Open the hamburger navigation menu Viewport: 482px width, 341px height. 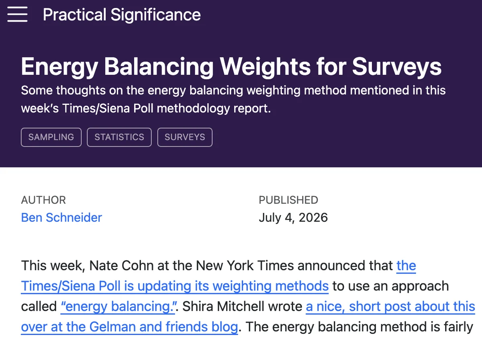coord(17,15)
